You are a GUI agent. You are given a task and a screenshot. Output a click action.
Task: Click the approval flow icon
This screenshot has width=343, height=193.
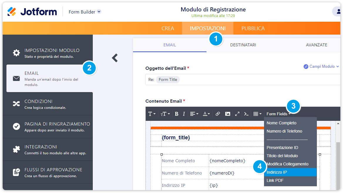coord(16,172)
